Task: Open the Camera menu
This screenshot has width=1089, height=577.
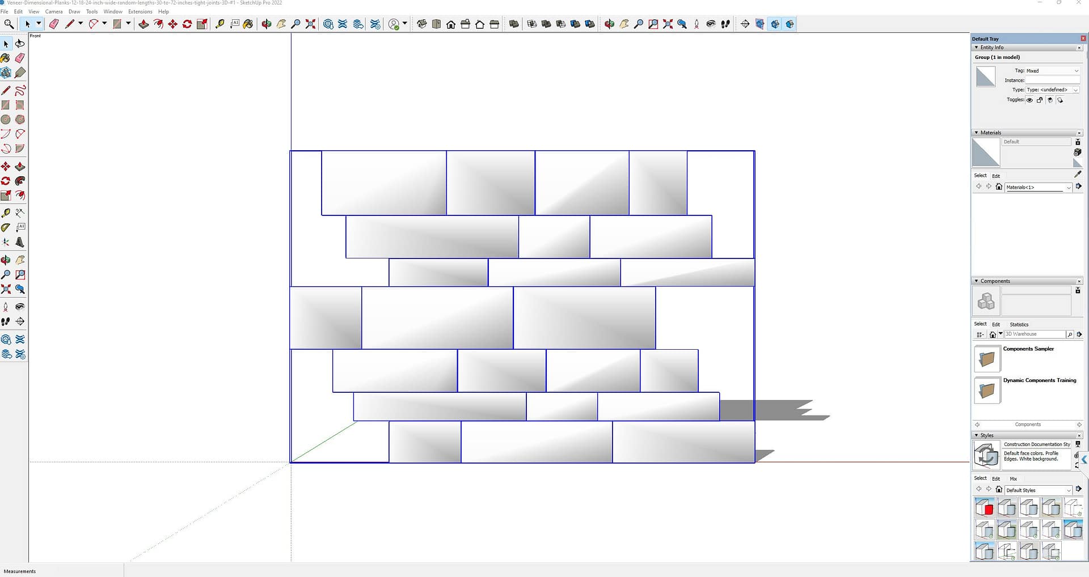Action: (54, 11)
